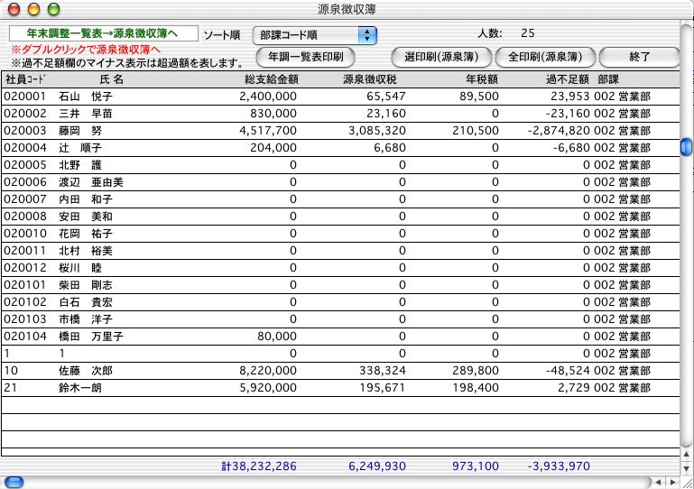Image resolution: width=694 pixels, height=489 pixels.
Task: Select the name 渡辺 亜由美
Action: point(91,182)
